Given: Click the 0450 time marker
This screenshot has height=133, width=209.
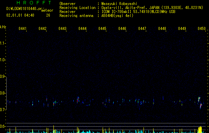Looking at the screenshot, I should point(202,29).
